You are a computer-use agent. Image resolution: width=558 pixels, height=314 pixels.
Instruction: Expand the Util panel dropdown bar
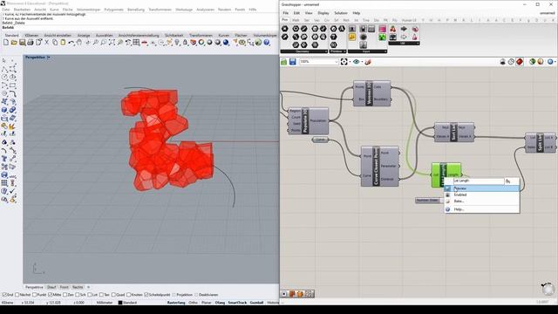(x=404, y=44)
